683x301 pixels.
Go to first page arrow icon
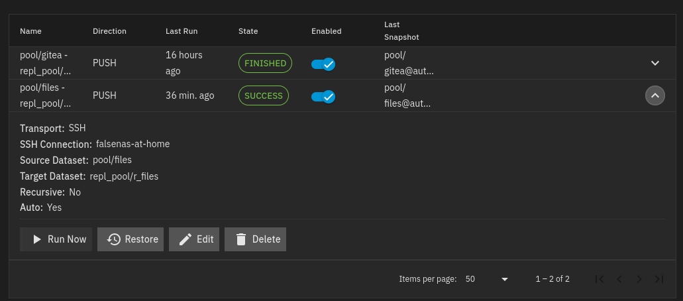coord(600,278)
